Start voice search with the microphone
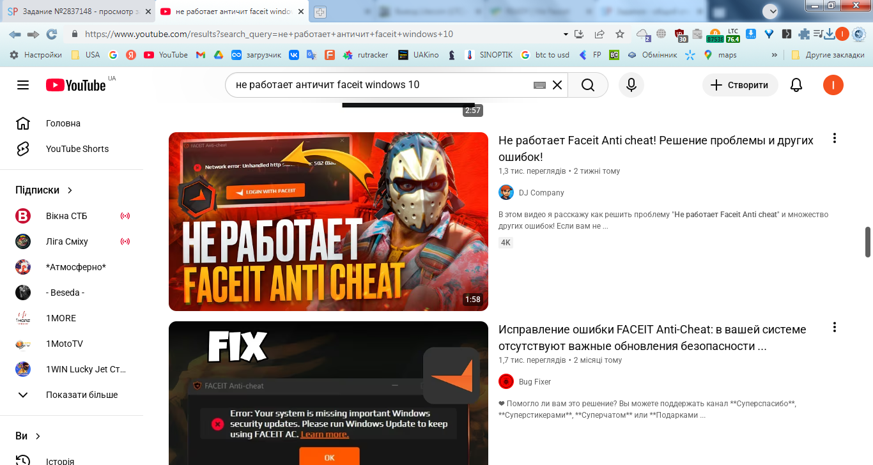This screenshot has height=465, width=873. 631,85
